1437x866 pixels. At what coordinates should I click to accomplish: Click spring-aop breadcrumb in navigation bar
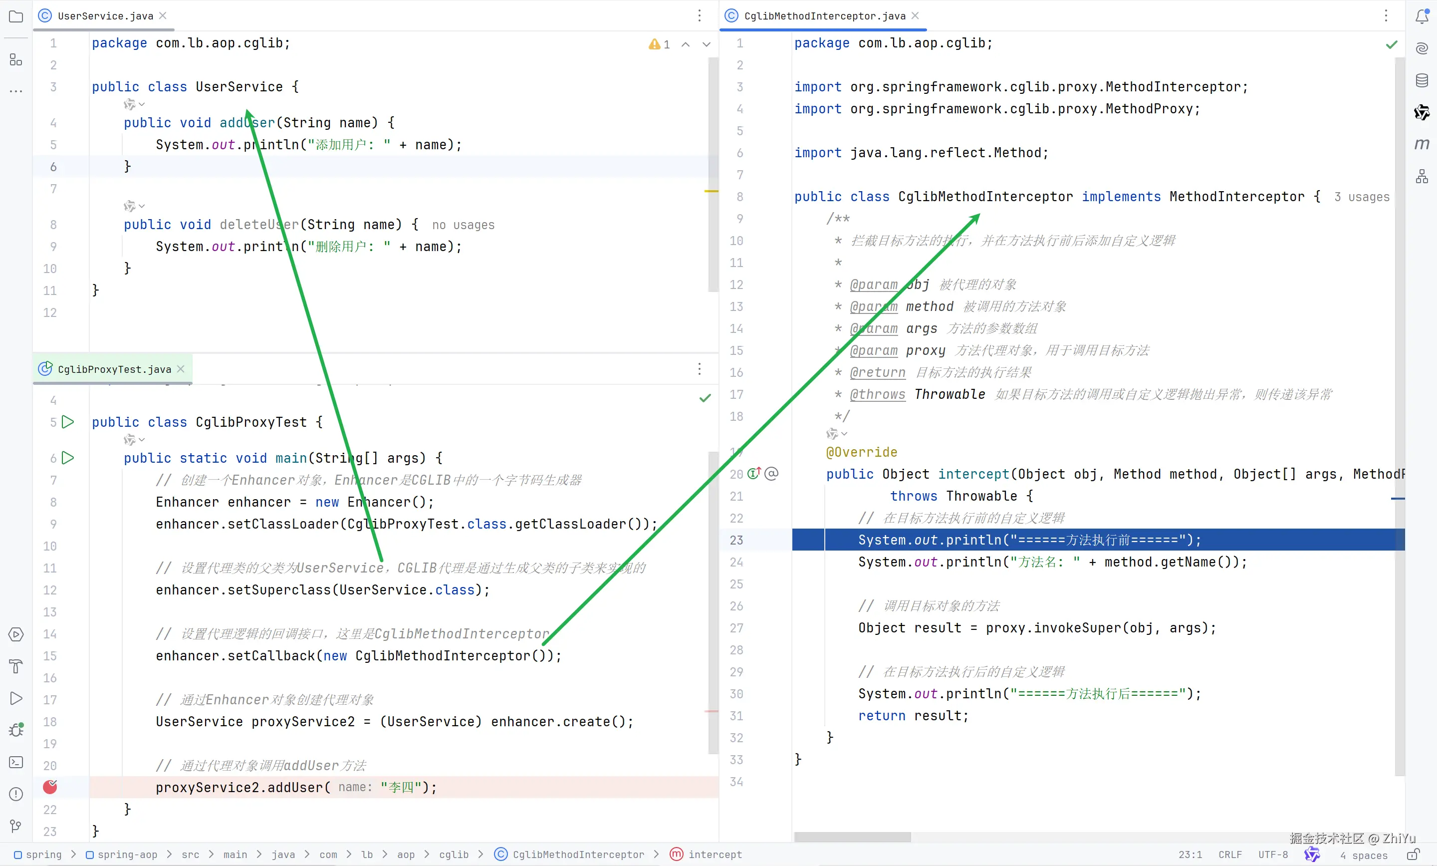coord(127,855)
